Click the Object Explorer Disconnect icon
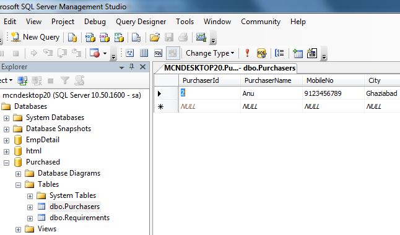The height and width of the screenshot is (235, 400). 37,81
